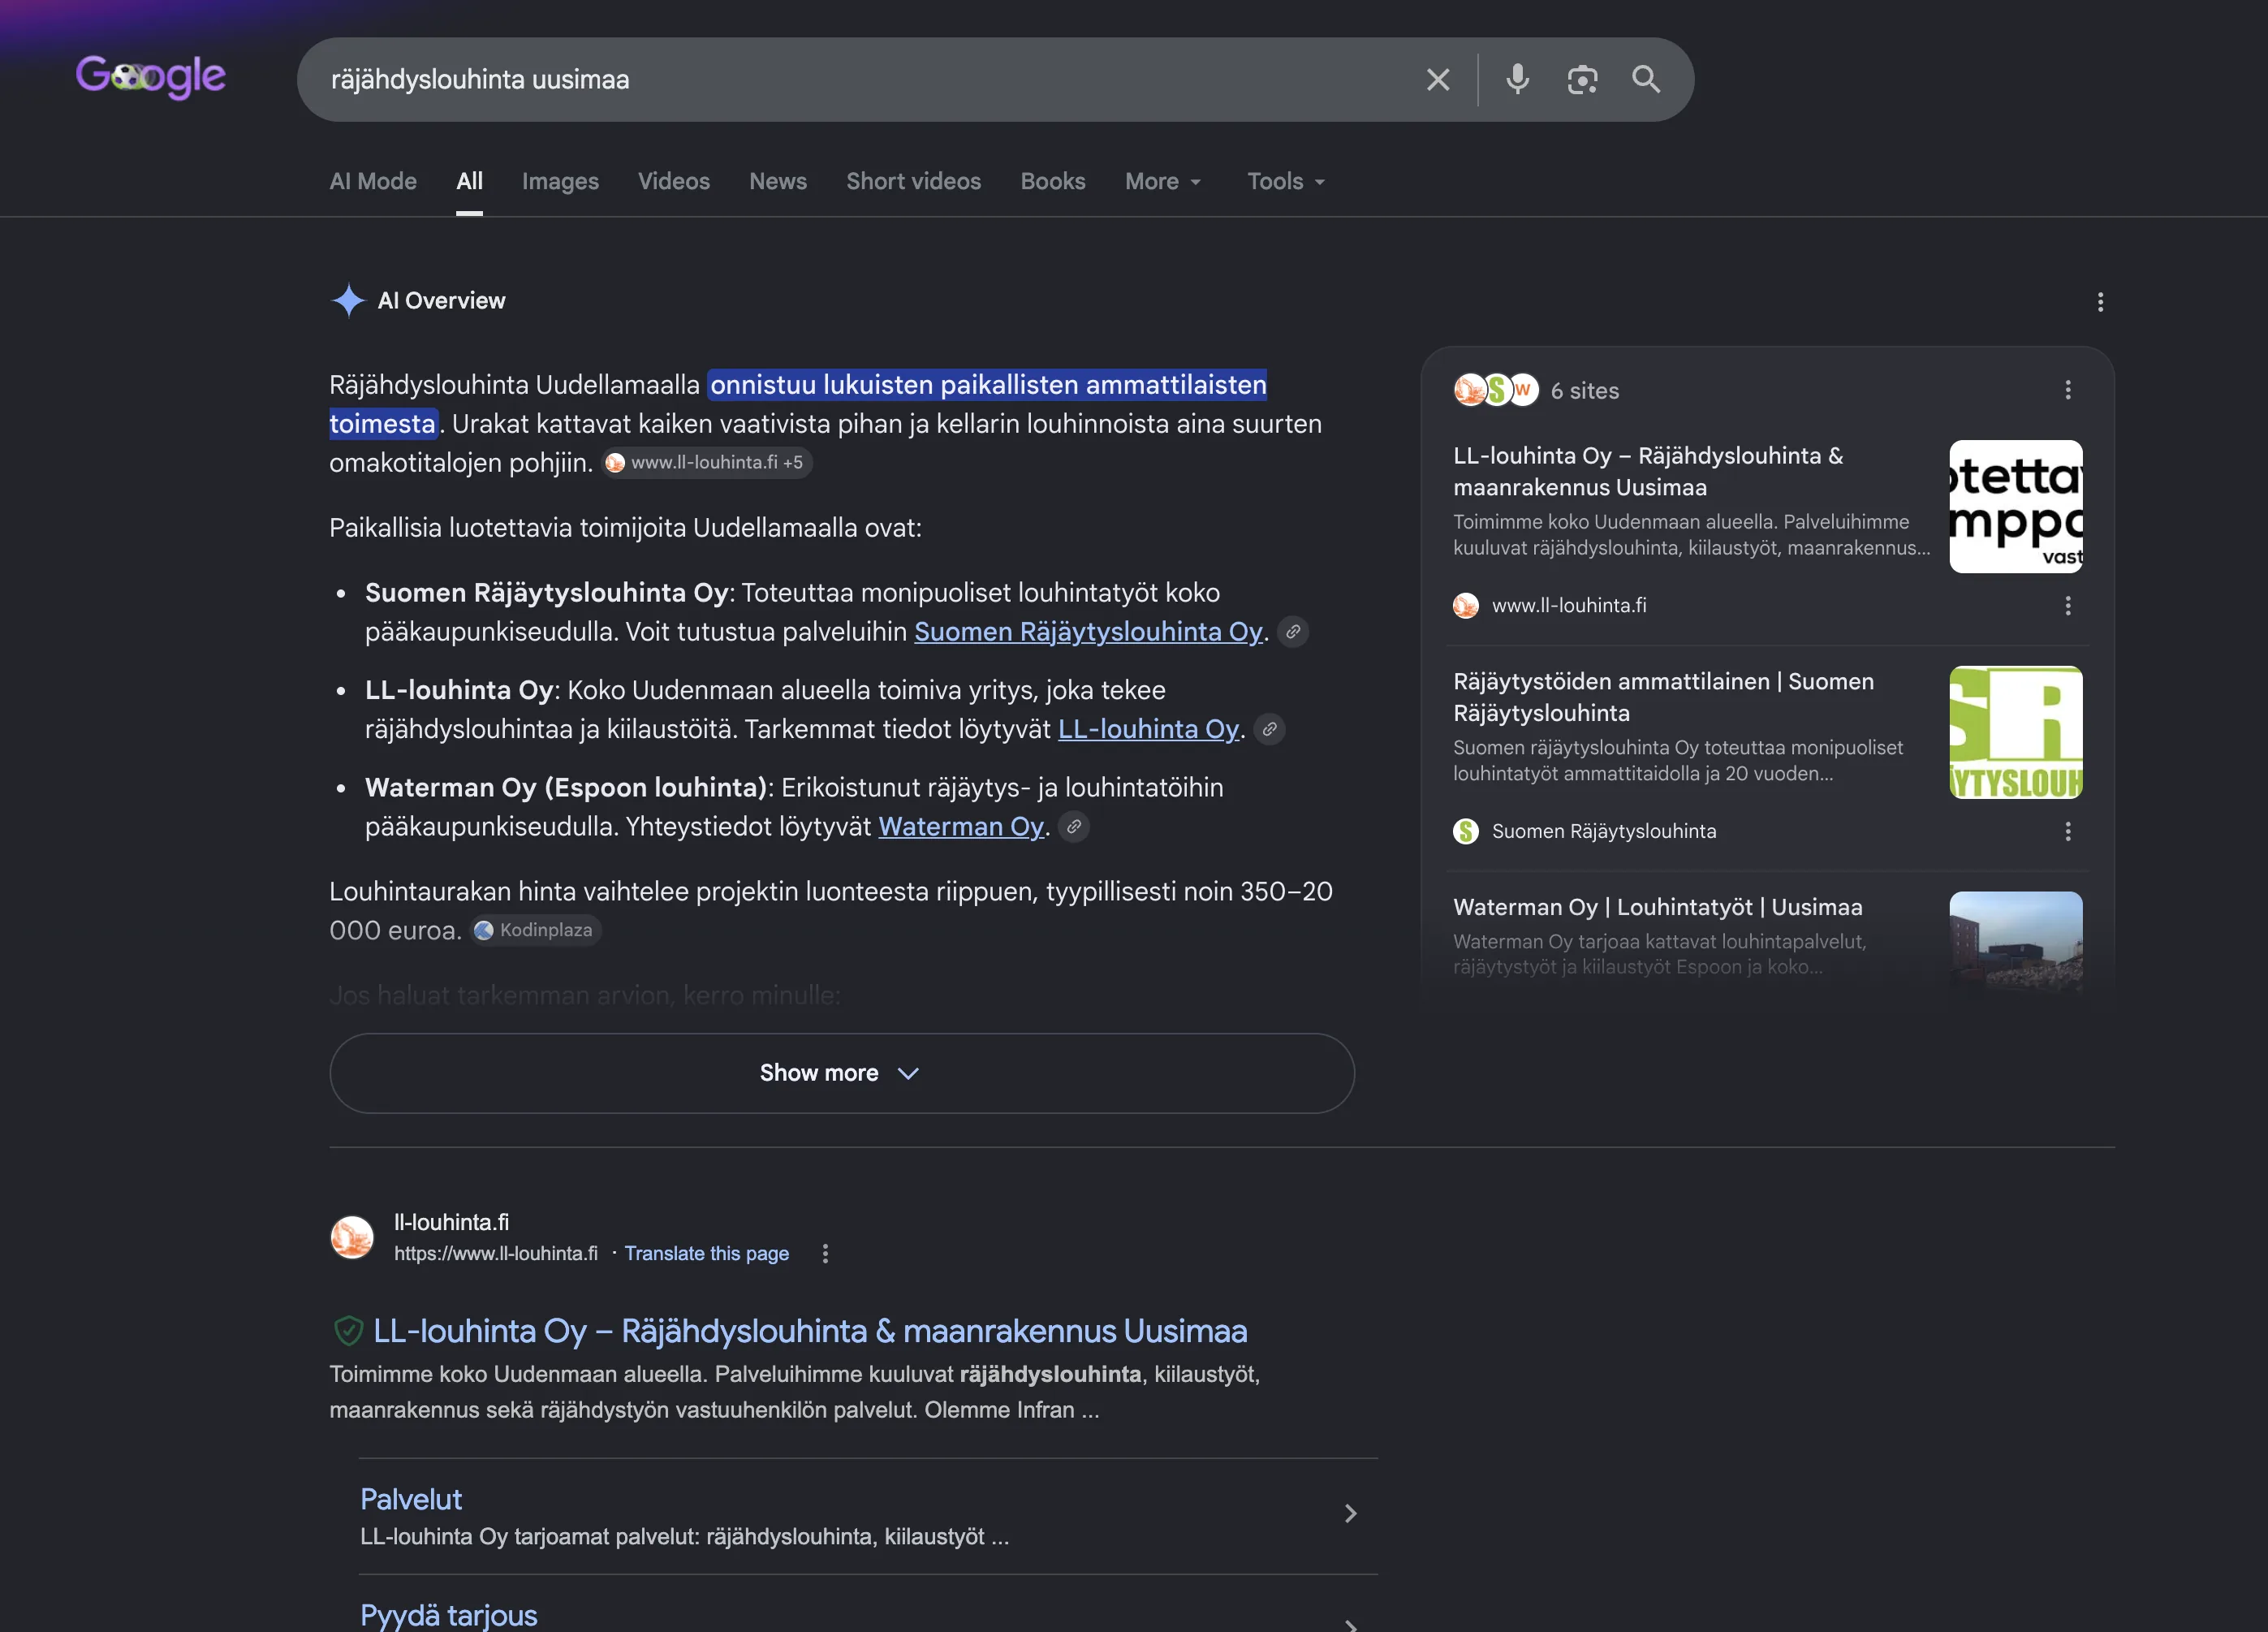
Task: Switch to the Videos tab
Action: 674,182
